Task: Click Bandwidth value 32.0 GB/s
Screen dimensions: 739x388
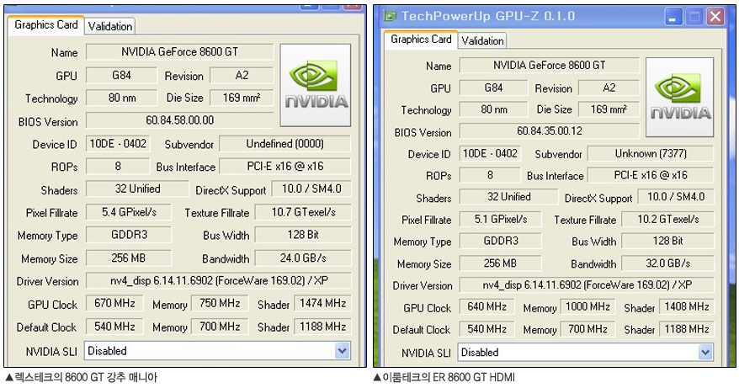Action: point(667,263)
